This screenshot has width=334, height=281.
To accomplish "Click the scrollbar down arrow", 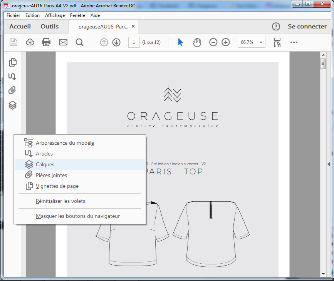I will click(323, 274).
